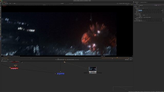Click the node name field in properties

pyautogui.click(x=146, y=5)
